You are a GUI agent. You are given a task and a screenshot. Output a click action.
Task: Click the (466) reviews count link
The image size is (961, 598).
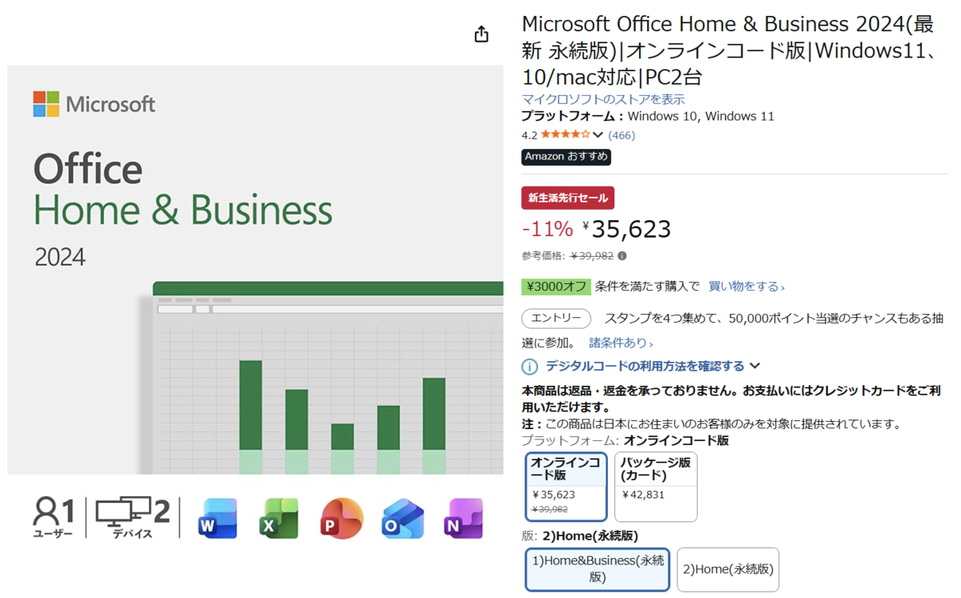point(621,135)
